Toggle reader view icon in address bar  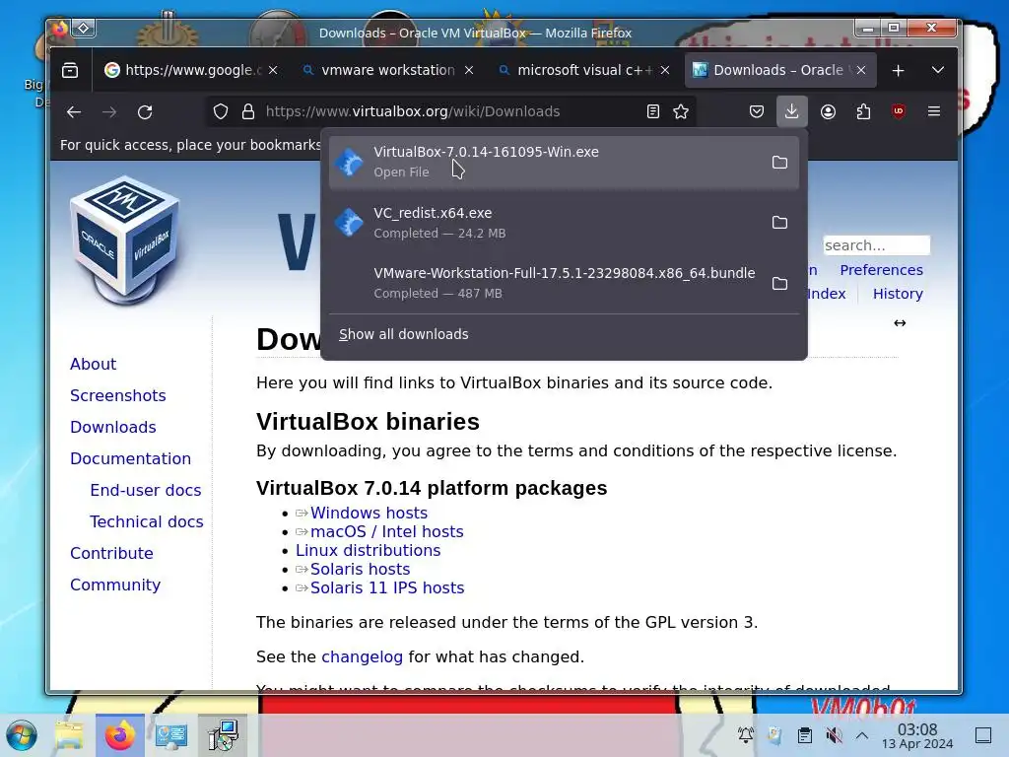(x=653, y=112)
